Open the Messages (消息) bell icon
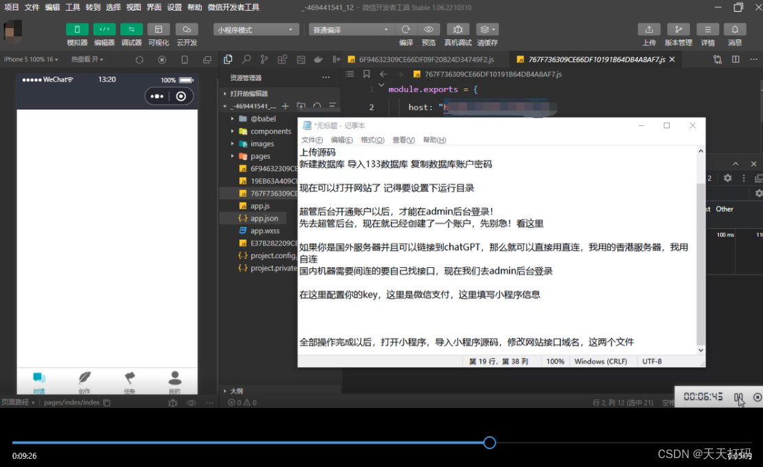Screen dimensions: 763x467 (735, 29)
